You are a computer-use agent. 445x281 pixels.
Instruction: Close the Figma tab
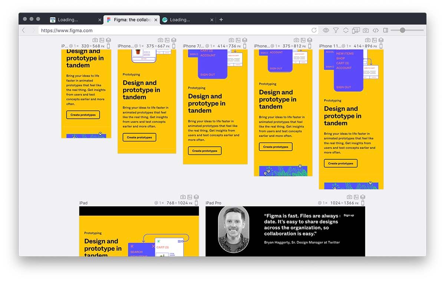156,20
